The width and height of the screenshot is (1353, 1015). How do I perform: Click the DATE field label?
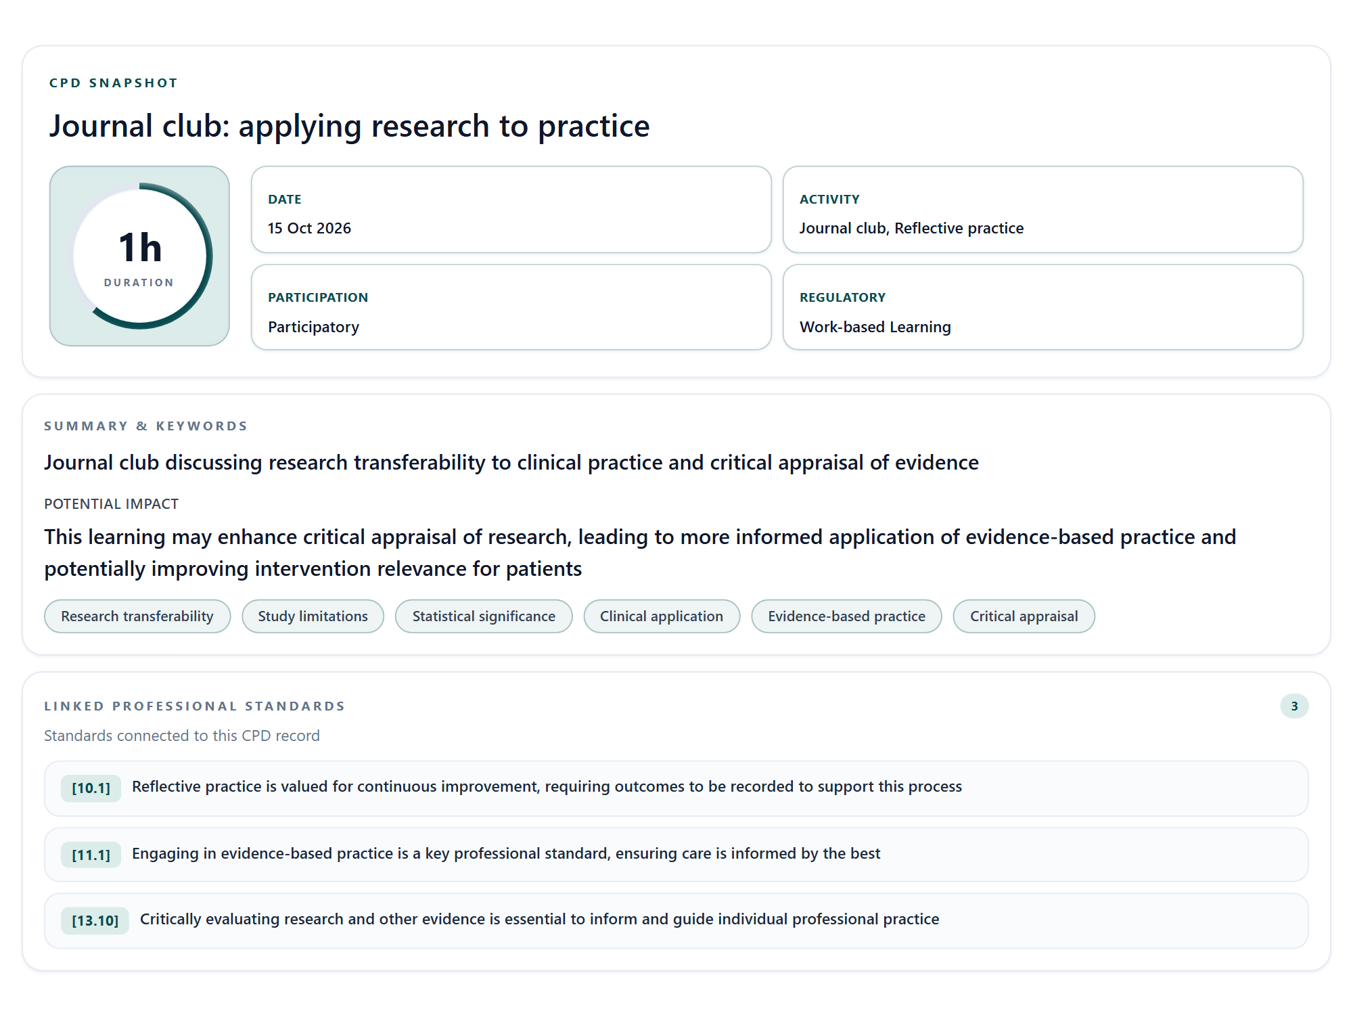tap(285, 200)
